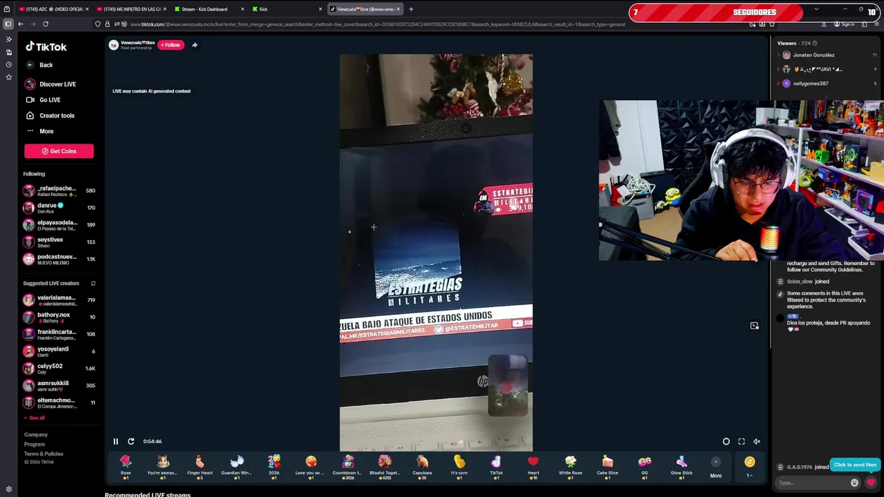Send the Countdown to 2026 gift
This screenshot has width=884, height=497.
348,467
